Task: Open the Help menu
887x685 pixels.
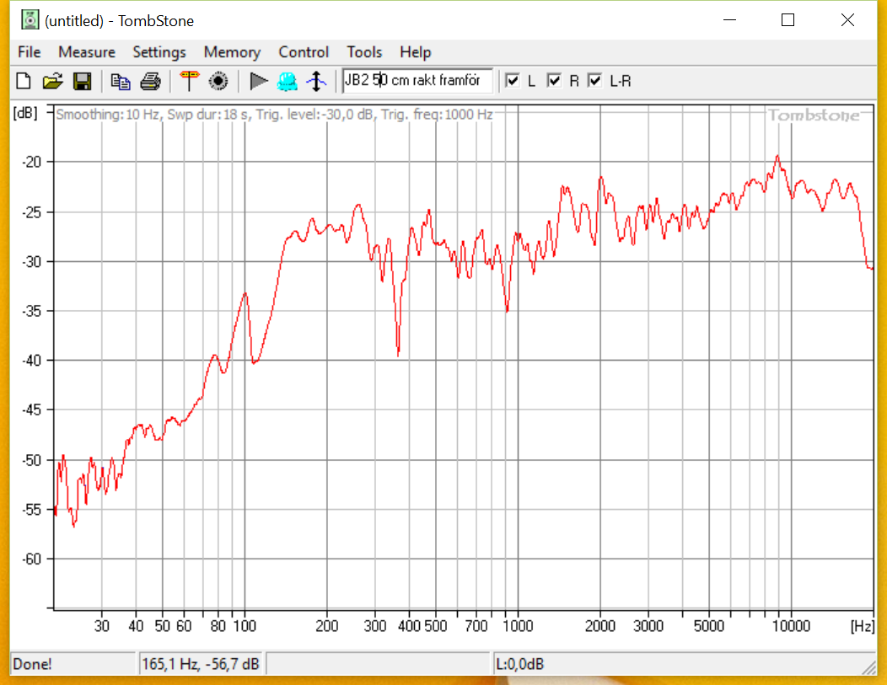Action: tap(415, 52)
